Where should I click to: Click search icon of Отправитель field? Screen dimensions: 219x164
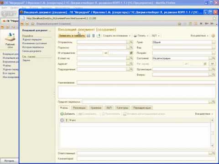coord(131,42)
